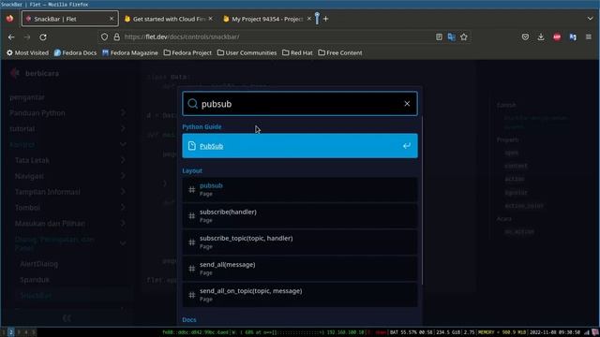Go back to the previous page
This screenshot has height=337, width=600.
point(11,37)
